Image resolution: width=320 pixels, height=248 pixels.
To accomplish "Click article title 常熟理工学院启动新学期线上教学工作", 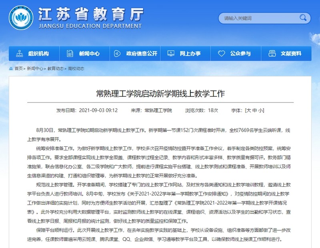I will coord(160,94).
